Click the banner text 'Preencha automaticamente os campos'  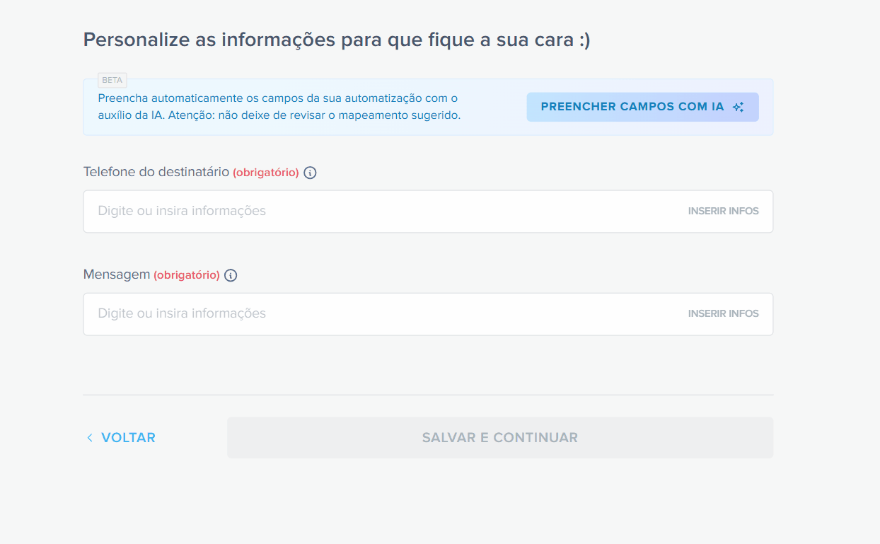[279, 106]
